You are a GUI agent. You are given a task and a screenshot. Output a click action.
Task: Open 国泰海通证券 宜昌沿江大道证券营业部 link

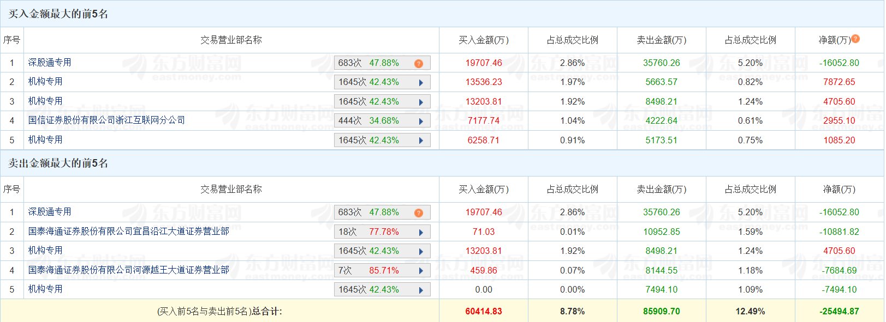pos(128,232)
